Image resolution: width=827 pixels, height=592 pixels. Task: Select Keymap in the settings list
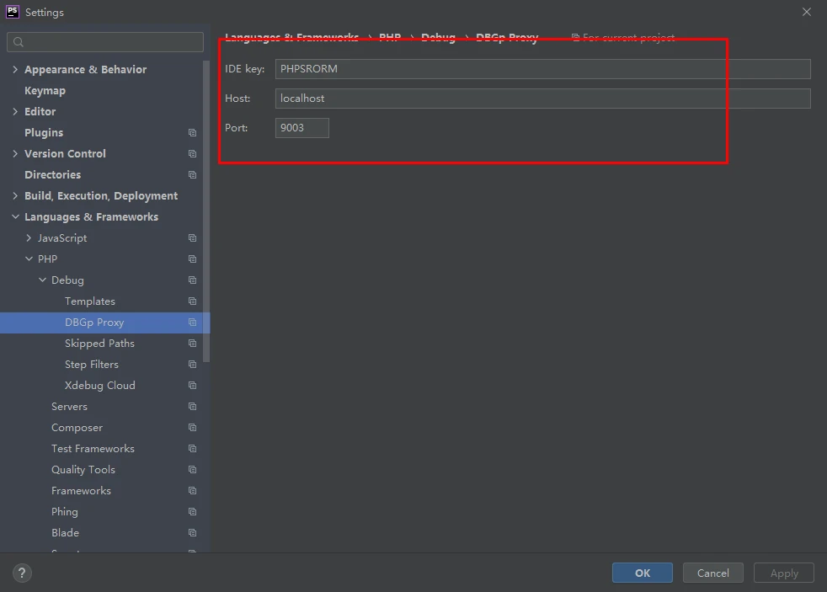[45, 91]
